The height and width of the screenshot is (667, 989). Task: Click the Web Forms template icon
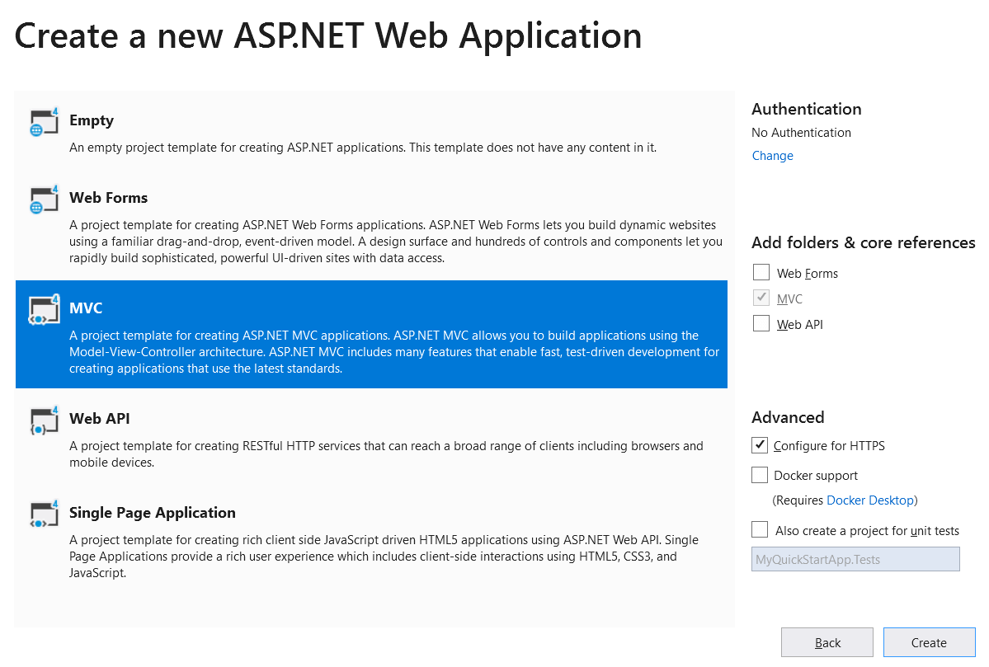click(x=45, y=200)
